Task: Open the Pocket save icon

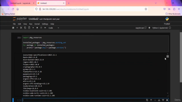Action: point(164,9)
